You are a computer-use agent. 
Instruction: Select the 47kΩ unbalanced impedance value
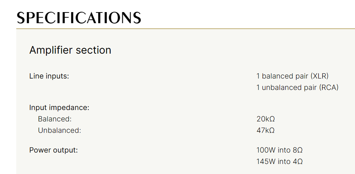coord(266,130)
